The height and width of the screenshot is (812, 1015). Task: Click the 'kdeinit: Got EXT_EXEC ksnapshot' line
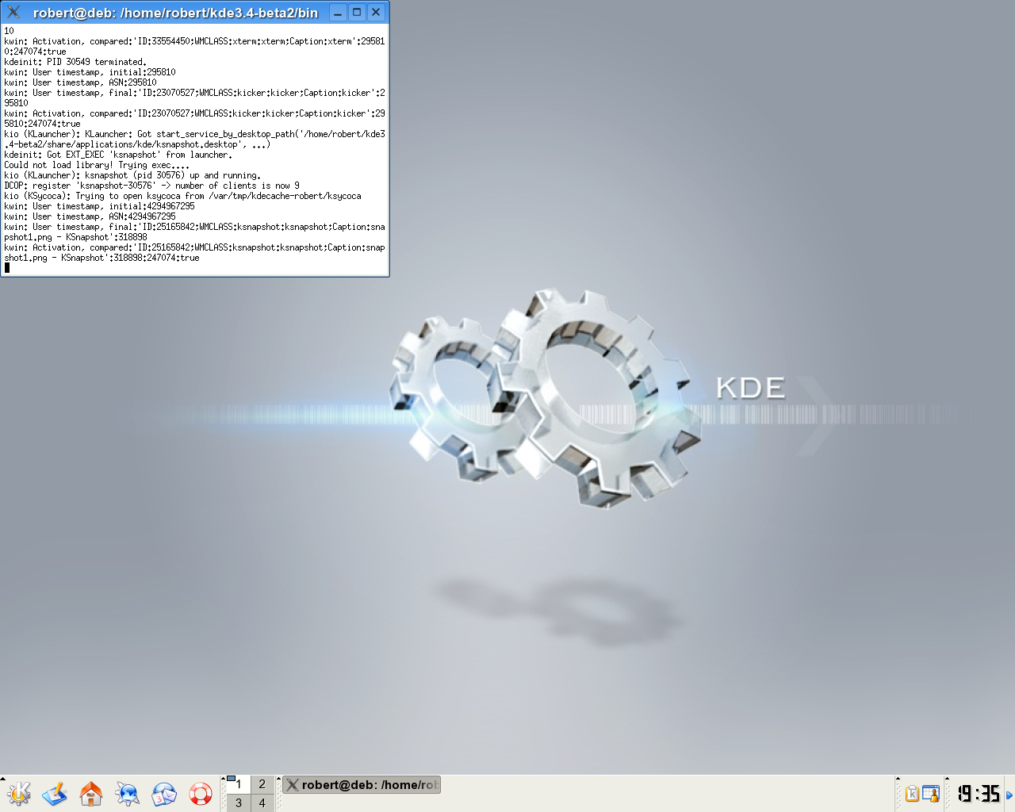click(118, 155)
